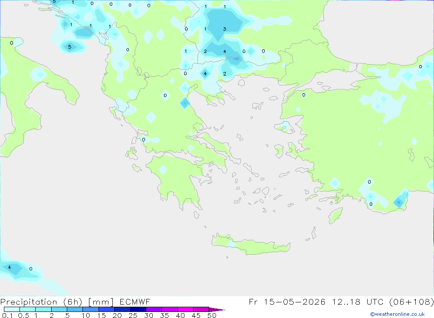
Task: Click the '50' legend scale label
Action: (x=212, y=315)
